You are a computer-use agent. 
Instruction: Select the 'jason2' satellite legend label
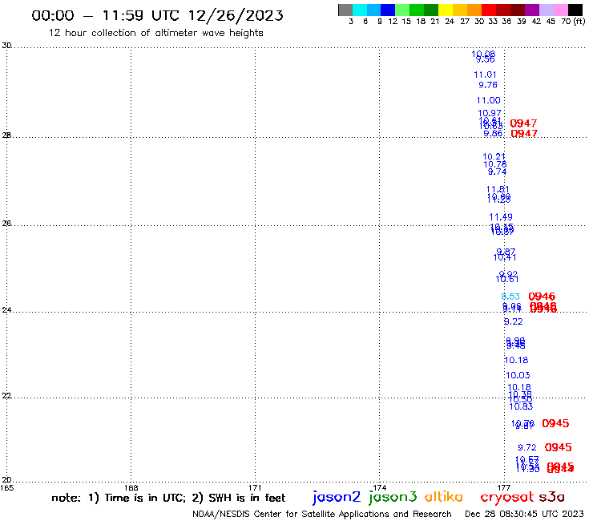(337, 497)
